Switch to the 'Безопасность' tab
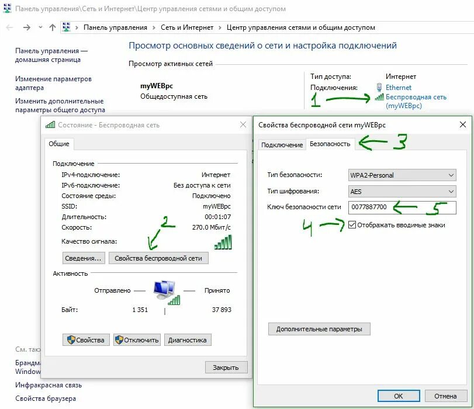 pyautogui.click(x=330, y=144)
